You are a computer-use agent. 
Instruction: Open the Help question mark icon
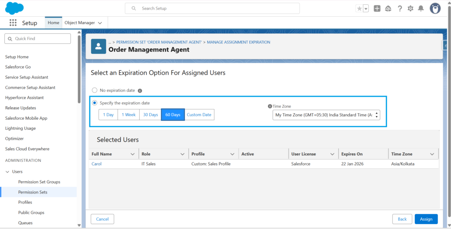click(x=400, y=8)
